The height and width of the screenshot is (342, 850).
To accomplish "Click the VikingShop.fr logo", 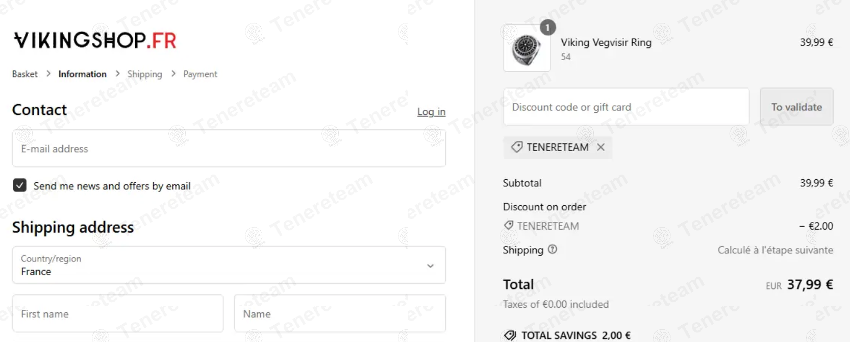I will click(x=95, y=40).
